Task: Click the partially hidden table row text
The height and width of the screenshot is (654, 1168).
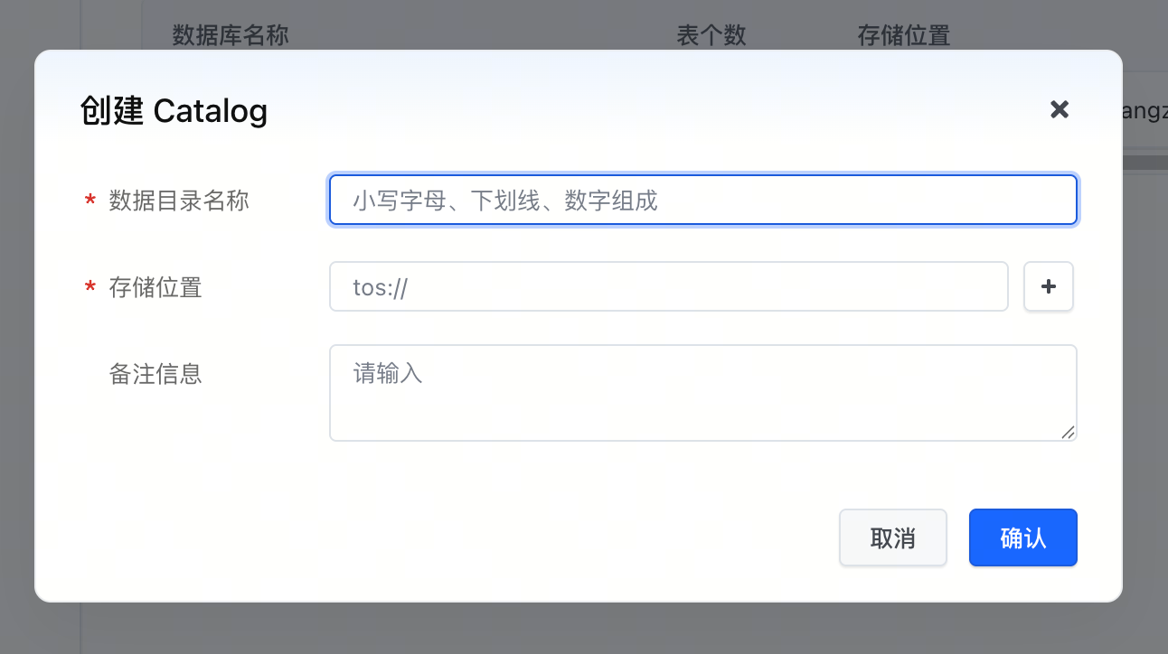Action: coord(1144,110)
